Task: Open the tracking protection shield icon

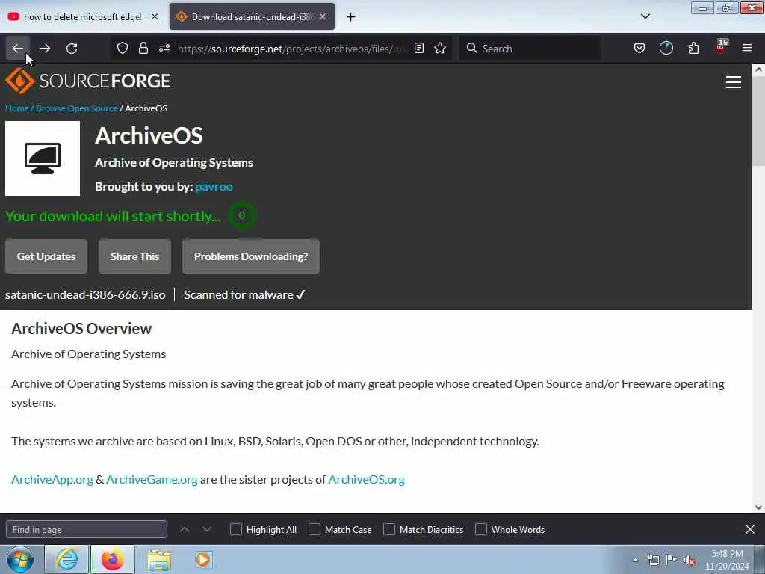Action: tap(122, 49)
